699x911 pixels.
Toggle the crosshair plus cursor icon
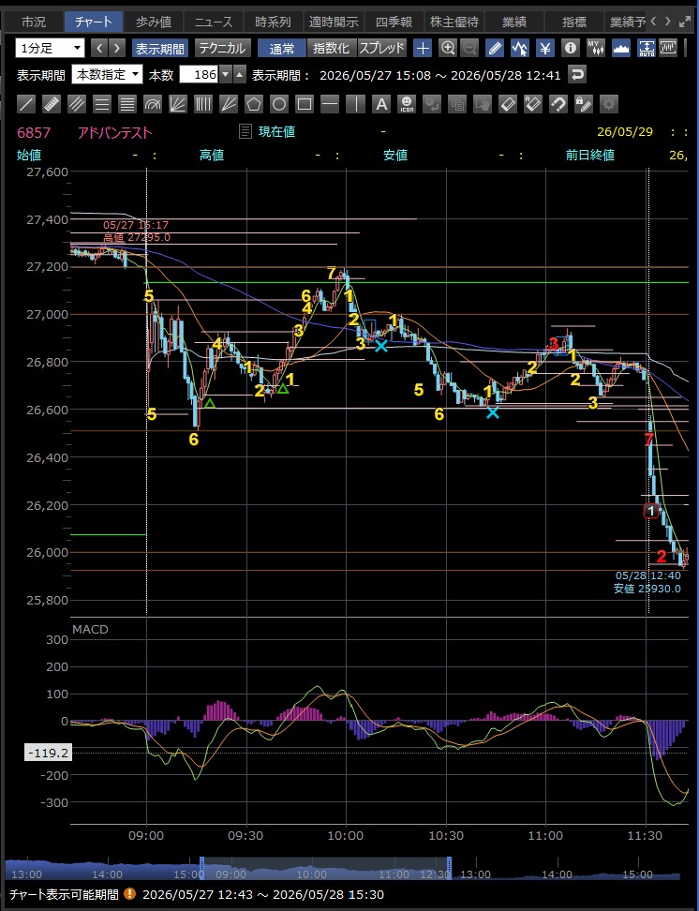coord(423,48)
